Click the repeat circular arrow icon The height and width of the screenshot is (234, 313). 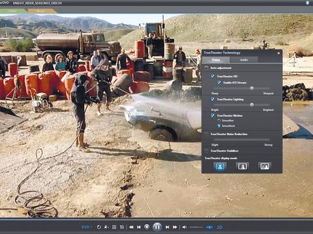pyautogui.click(x=99, y=227)
